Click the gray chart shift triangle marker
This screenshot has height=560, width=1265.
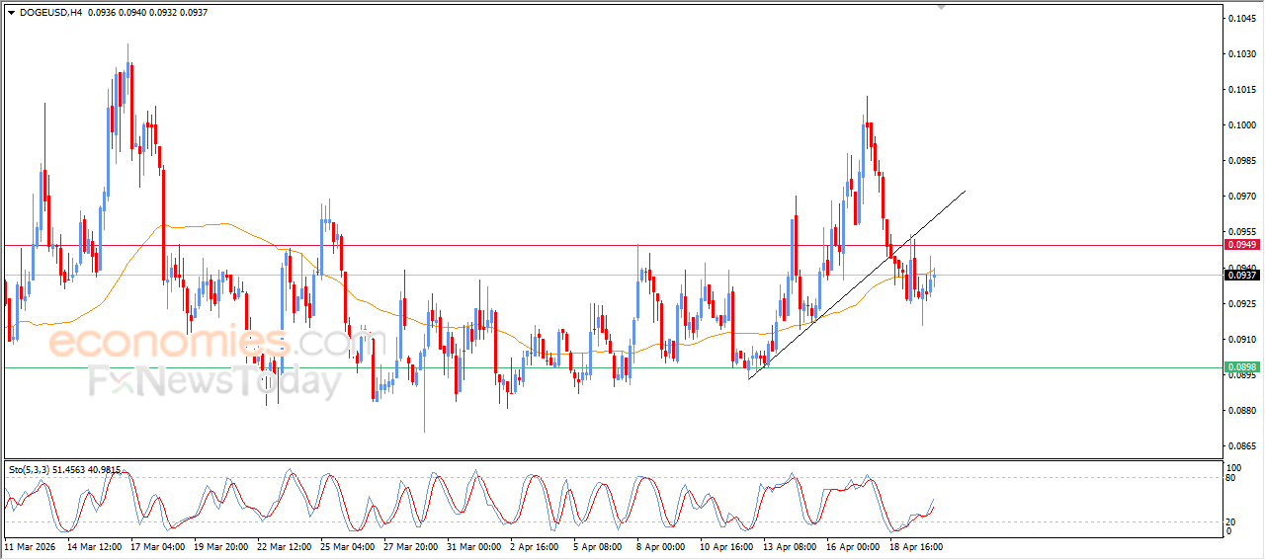(x=941, y=6)
